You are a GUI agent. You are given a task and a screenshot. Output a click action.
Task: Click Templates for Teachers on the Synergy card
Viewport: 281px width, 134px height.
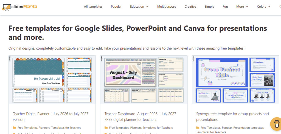tap(211, 132)
